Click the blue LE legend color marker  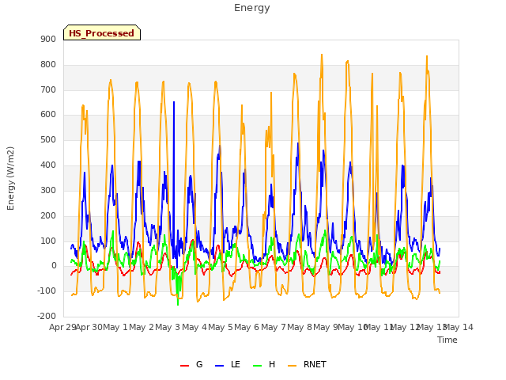click(219, 366)
